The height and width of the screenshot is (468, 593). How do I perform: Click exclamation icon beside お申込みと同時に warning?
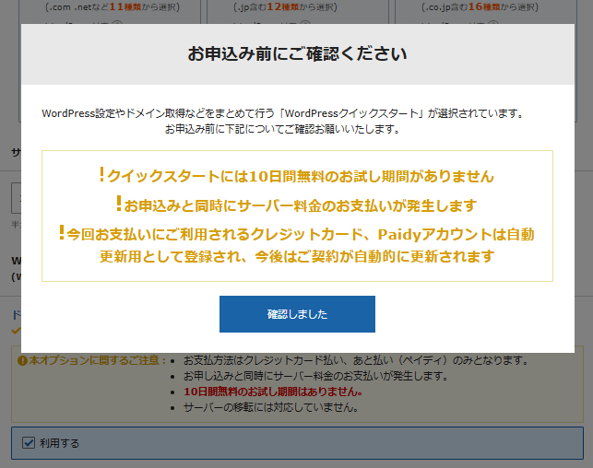tap(119, 204)
